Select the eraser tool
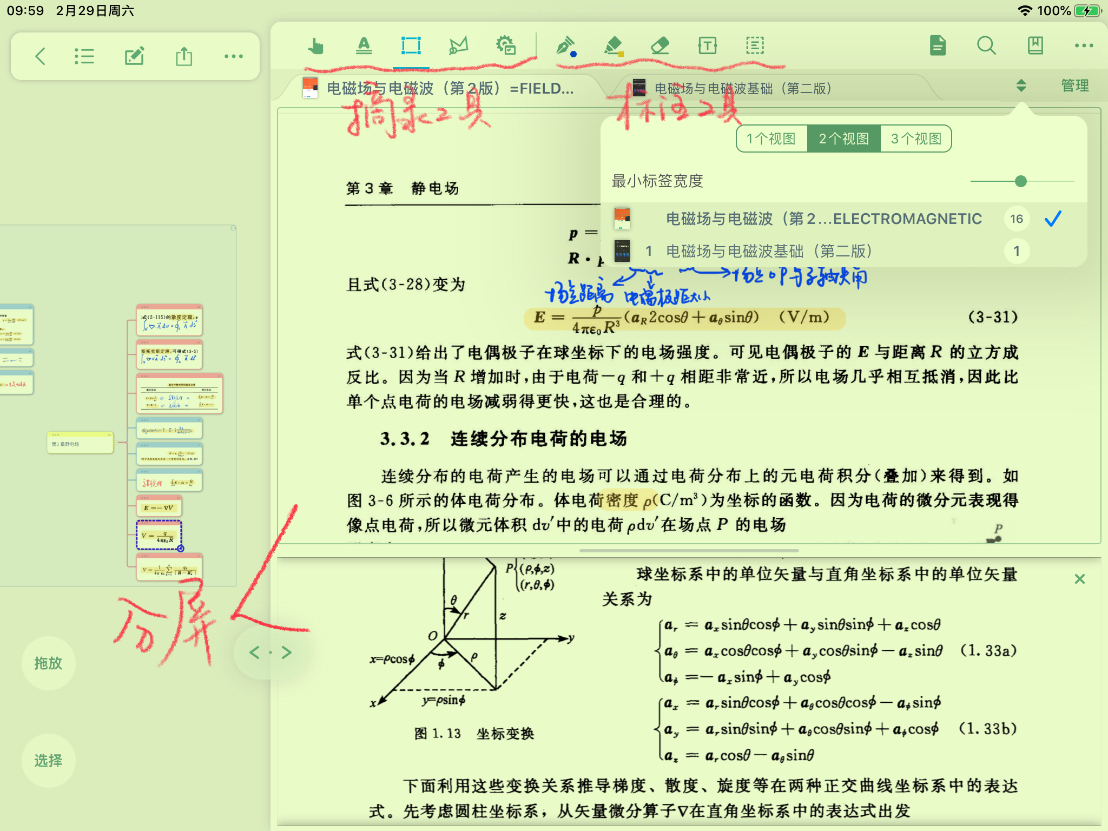Viewport: 1108px width, 831px height. [660, 47]
